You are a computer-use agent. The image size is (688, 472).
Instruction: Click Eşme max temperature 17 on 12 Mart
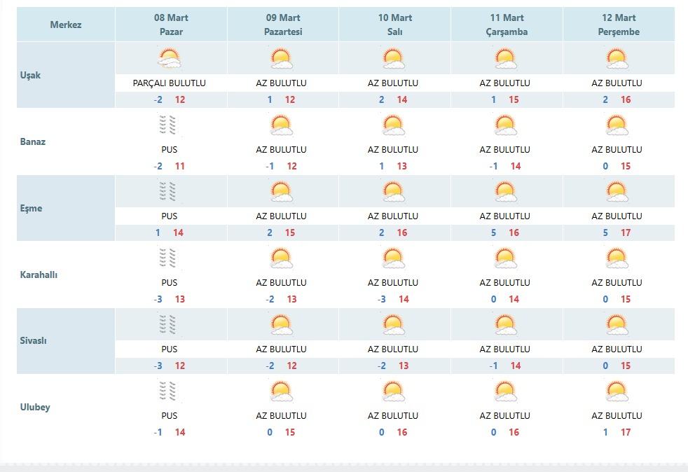pyautogui.click(x=626, y=232)
